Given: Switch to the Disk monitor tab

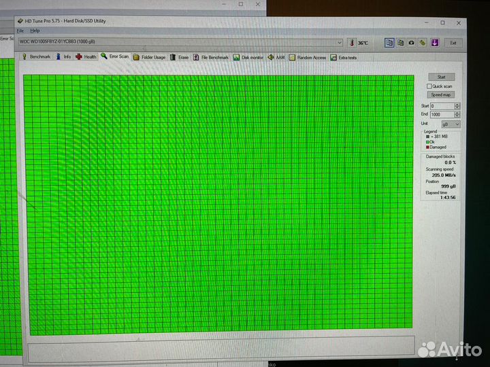Looking at the screenshot, I should click(248, 57).
